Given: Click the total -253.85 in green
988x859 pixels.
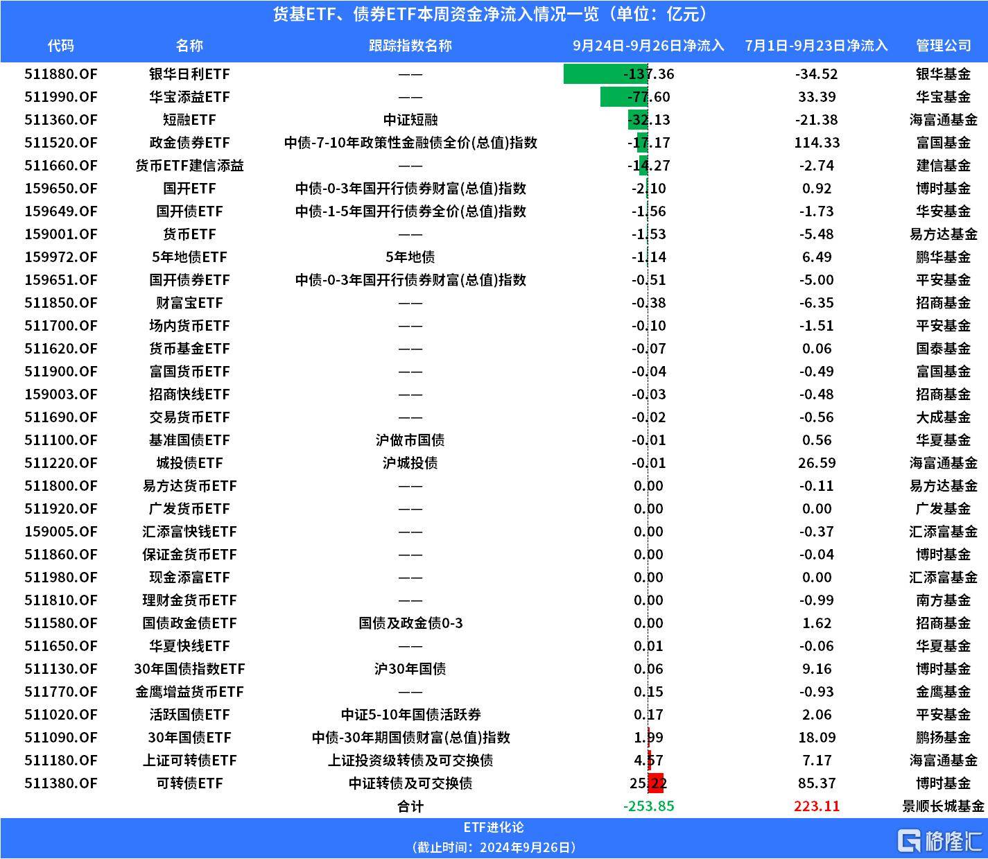Looking at the screenshot, I should point(648,806).
